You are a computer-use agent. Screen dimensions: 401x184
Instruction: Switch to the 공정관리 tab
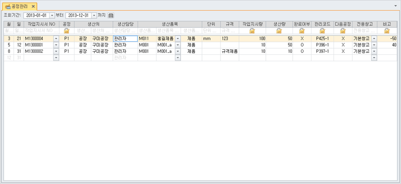point(19,6)
